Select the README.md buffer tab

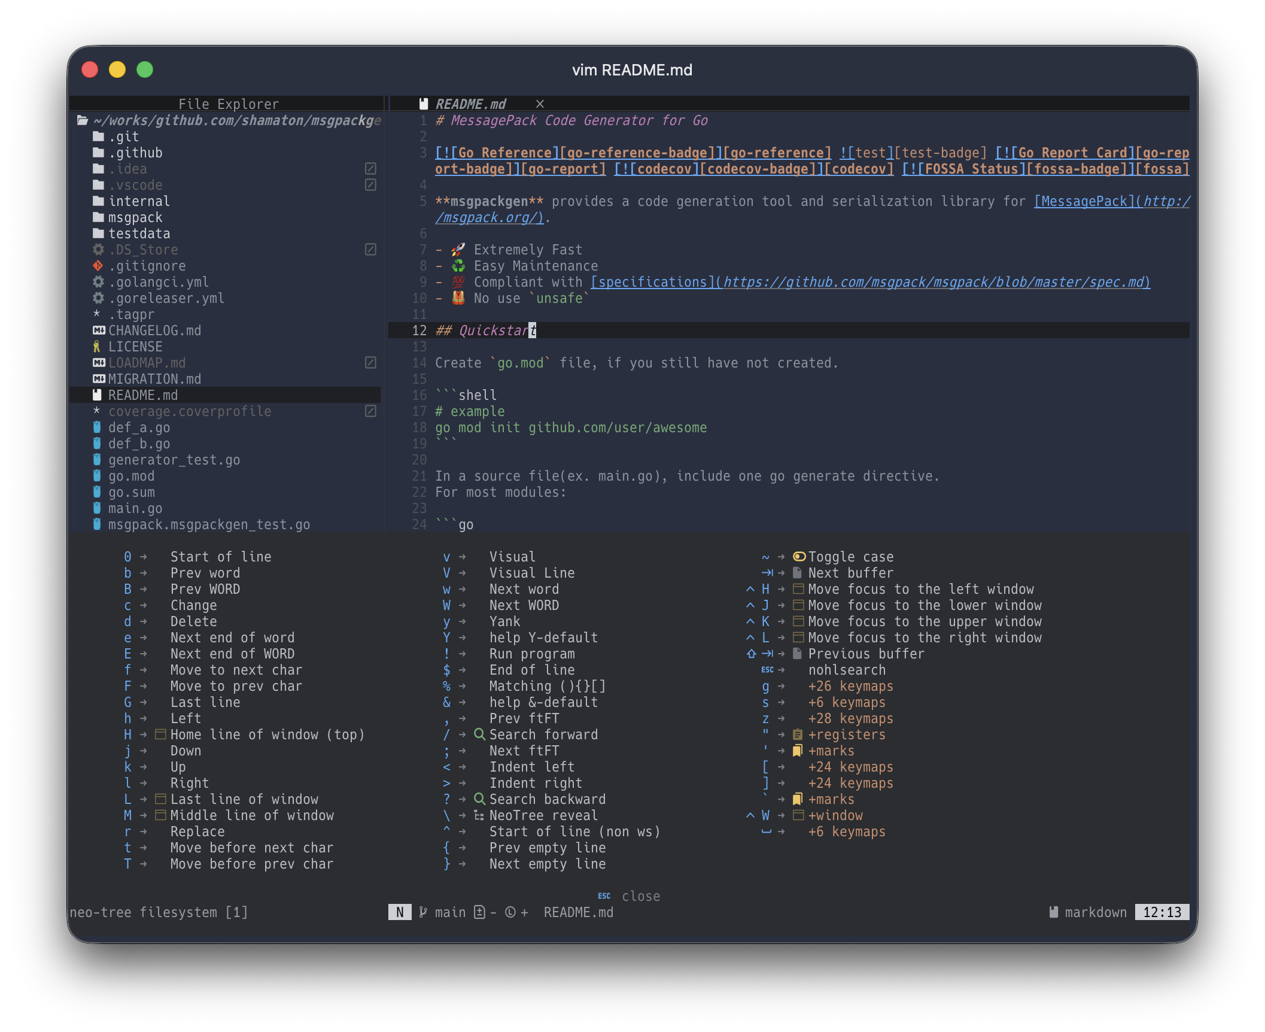pyautogui.click(x=470, y=104)
